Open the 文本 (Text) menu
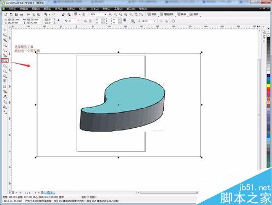 [x=95, y=9]
